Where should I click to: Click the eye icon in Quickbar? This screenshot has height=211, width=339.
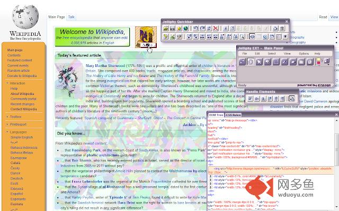point(285,36)
